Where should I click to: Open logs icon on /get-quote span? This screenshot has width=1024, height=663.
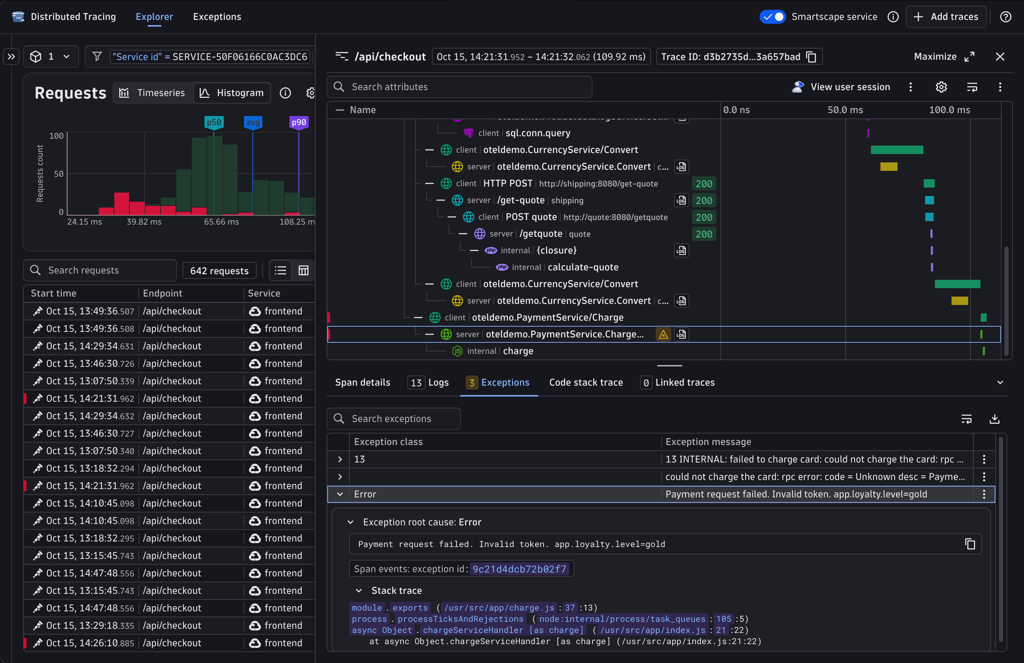pyautogui.click(x=681, y=200)
